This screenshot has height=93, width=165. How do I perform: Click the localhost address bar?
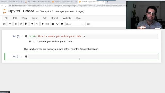(69, 6)
